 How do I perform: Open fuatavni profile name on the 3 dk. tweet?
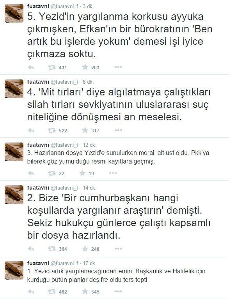coord(38,6)
